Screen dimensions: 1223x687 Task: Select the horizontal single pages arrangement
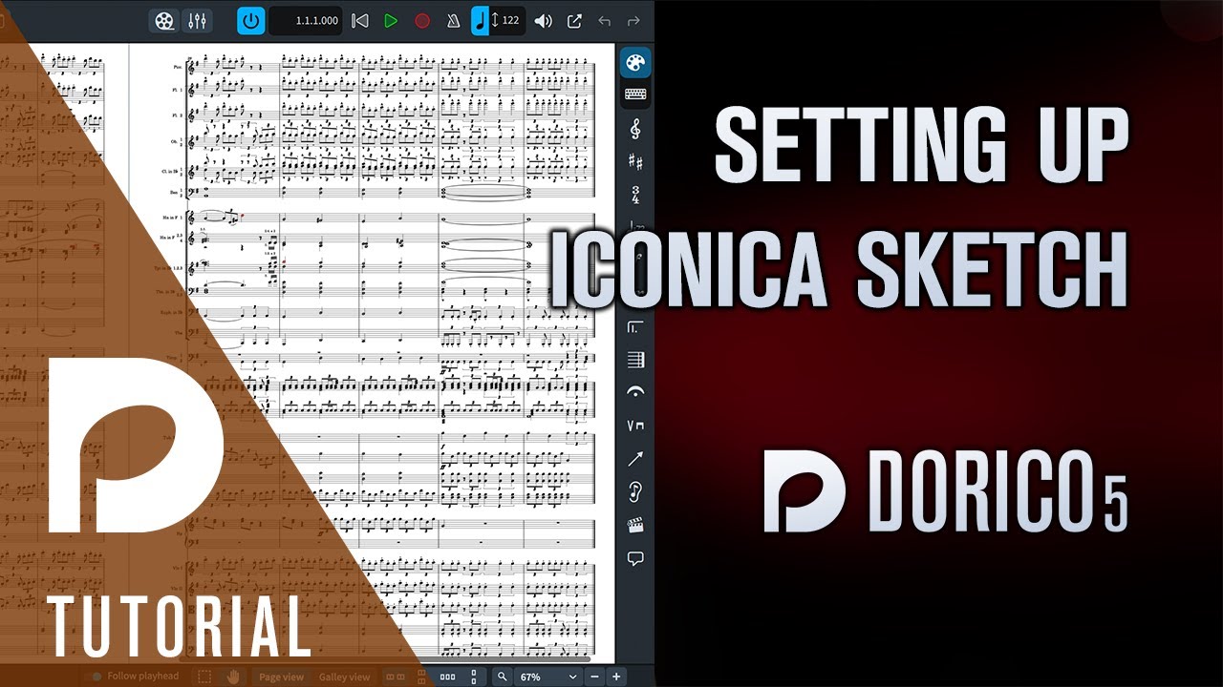pyautogui.click(x=447, y=677)
